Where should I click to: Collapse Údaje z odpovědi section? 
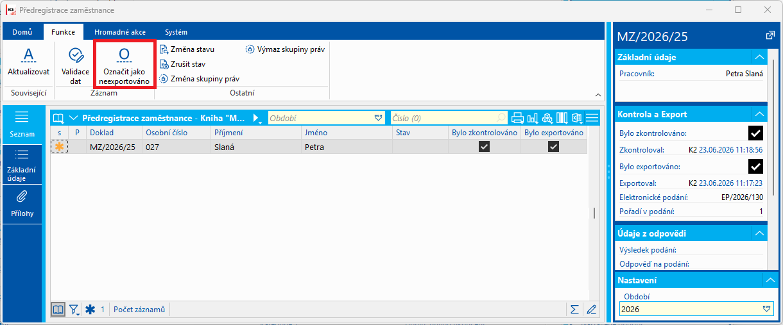759,233
